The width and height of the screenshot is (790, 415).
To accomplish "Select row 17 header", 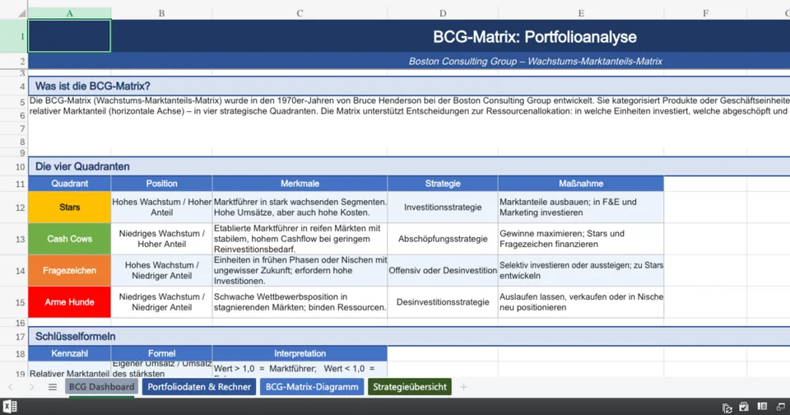I will pos(14,337).
